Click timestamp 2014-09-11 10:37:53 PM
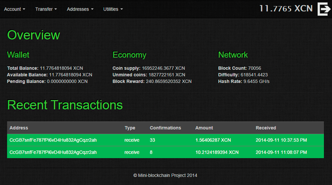Viewport: 332px width, 185px height. point(281,140)
